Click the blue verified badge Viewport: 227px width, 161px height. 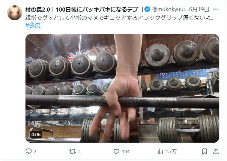click(147, 9)
